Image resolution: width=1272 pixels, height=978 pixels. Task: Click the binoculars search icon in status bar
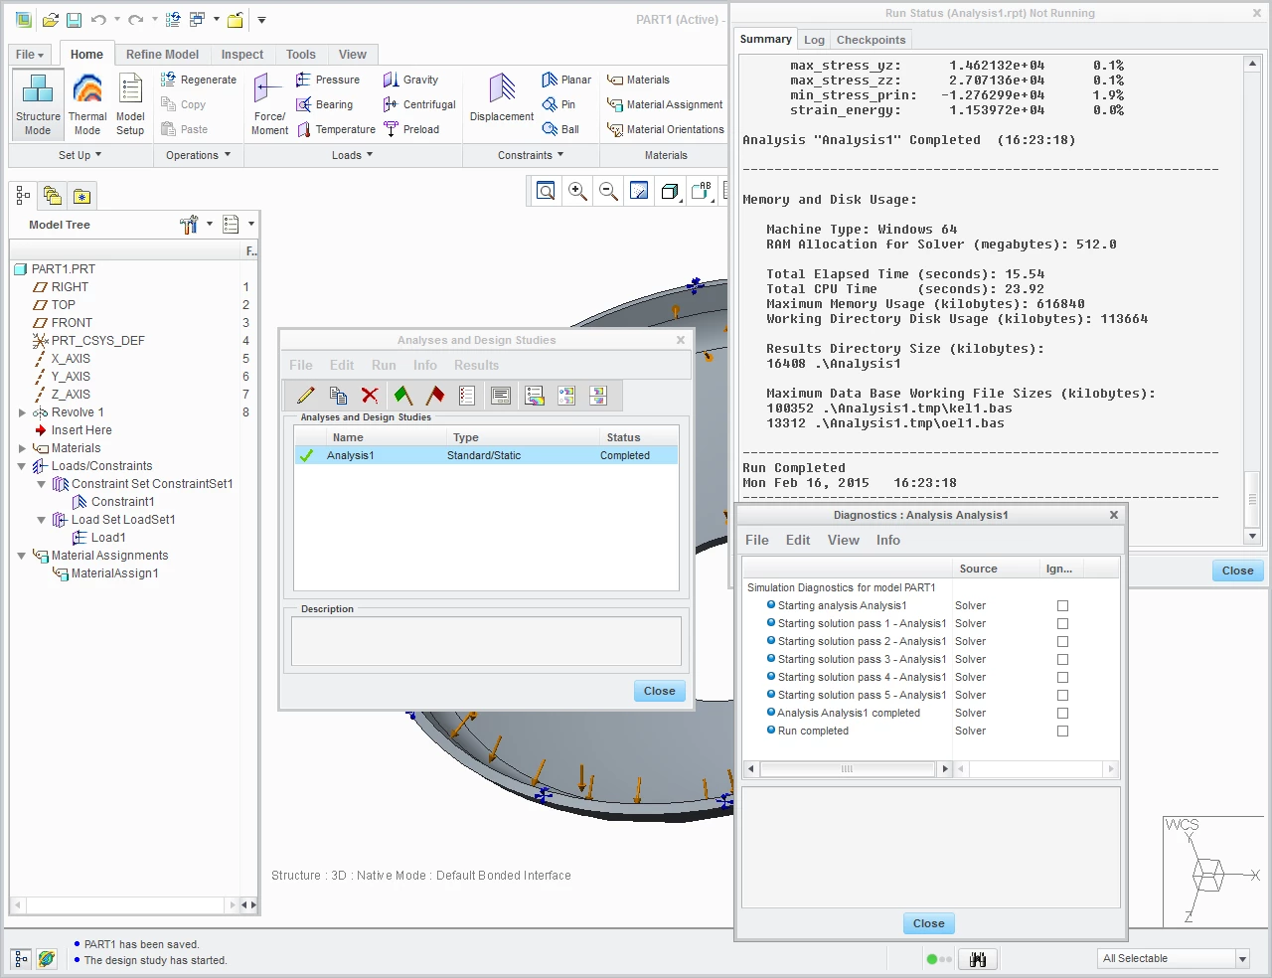click(978, 959)
